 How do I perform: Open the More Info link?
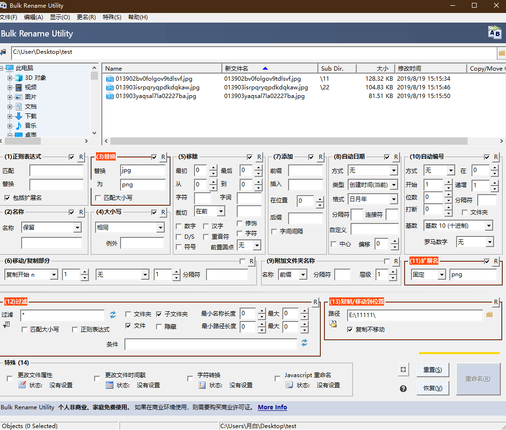272,407
